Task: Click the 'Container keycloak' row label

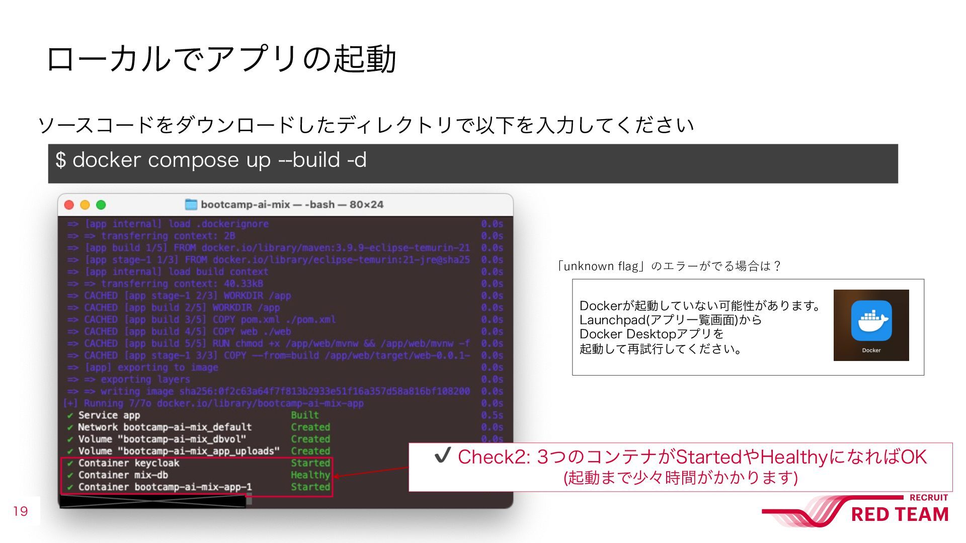Action: pos(129,464)
